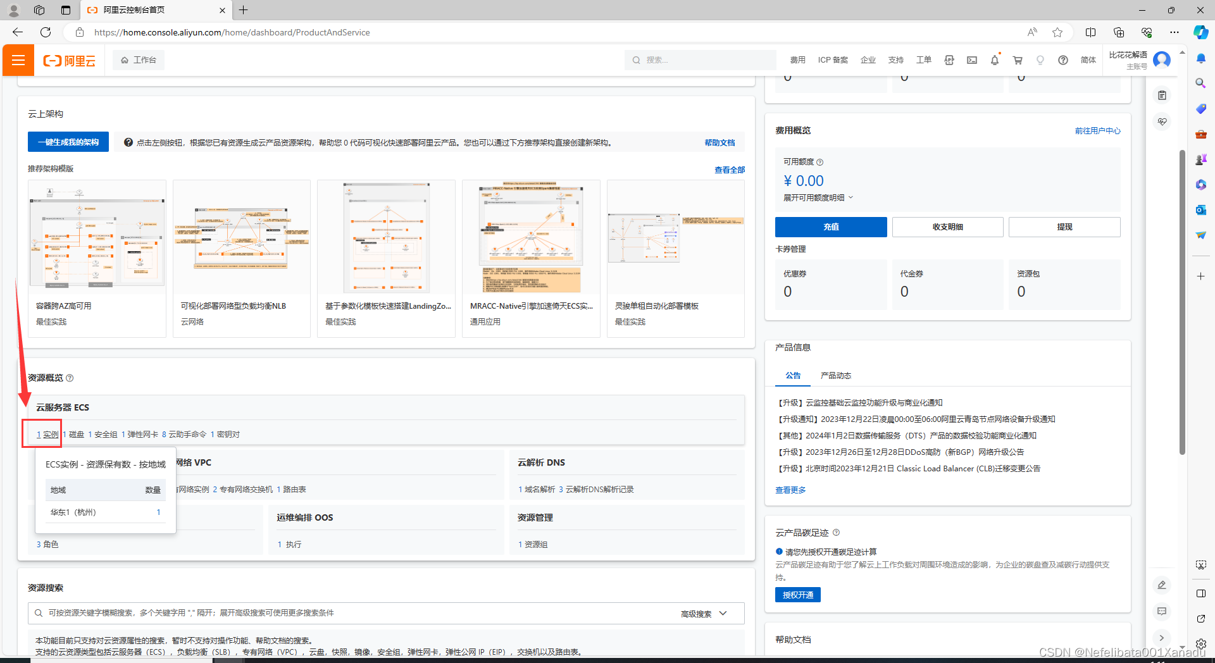This screenshot has width=1215, height=663.
Task: Click the edit pencil floating icon
Action: 1162,585
